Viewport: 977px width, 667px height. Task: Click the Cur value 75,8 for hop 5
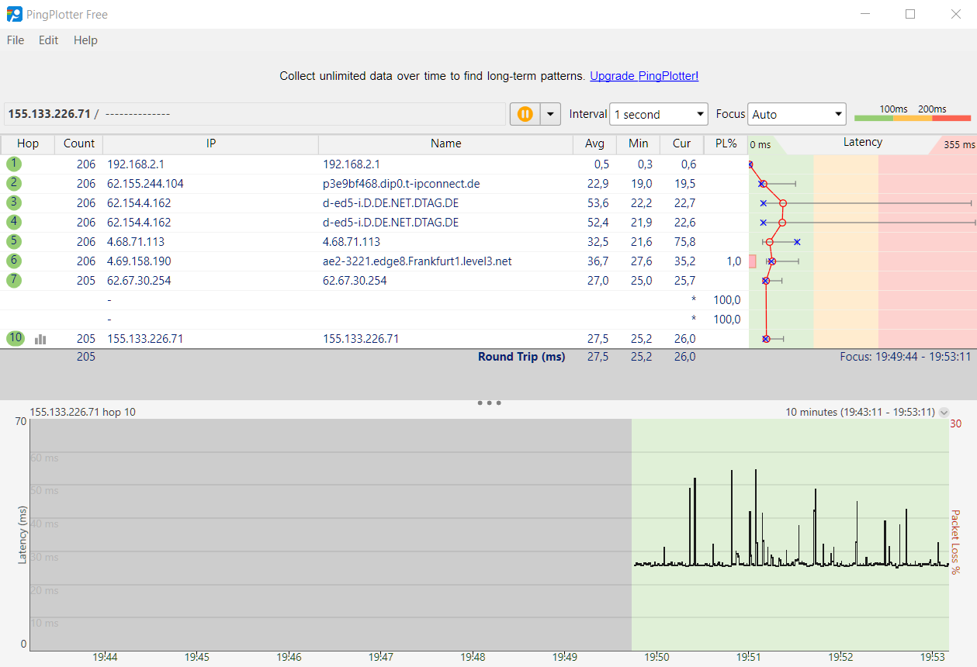pyautogui.click(x=684, y=242)
